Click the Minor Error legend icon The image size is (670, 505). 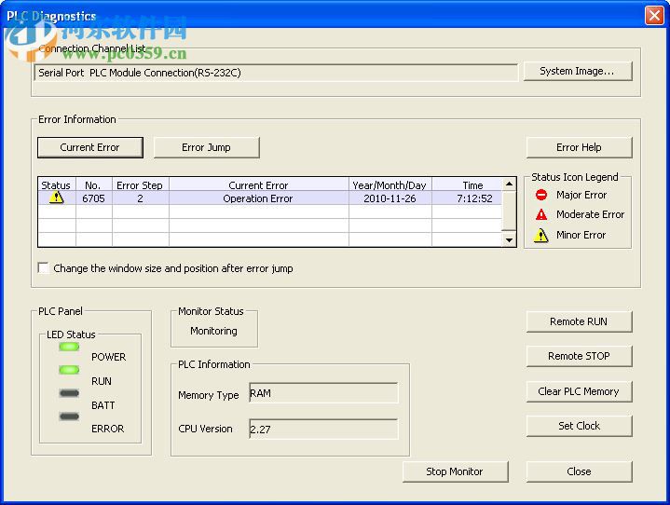(541, 236)
